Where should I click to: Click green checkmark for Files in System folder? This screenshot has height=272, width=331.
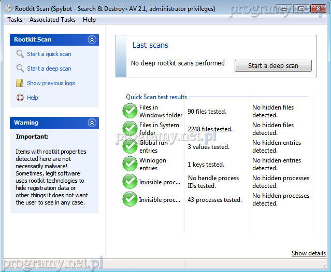coord(130,129)
